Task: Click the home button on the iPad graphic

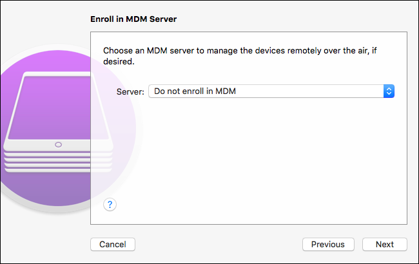Action: point(59,144)
